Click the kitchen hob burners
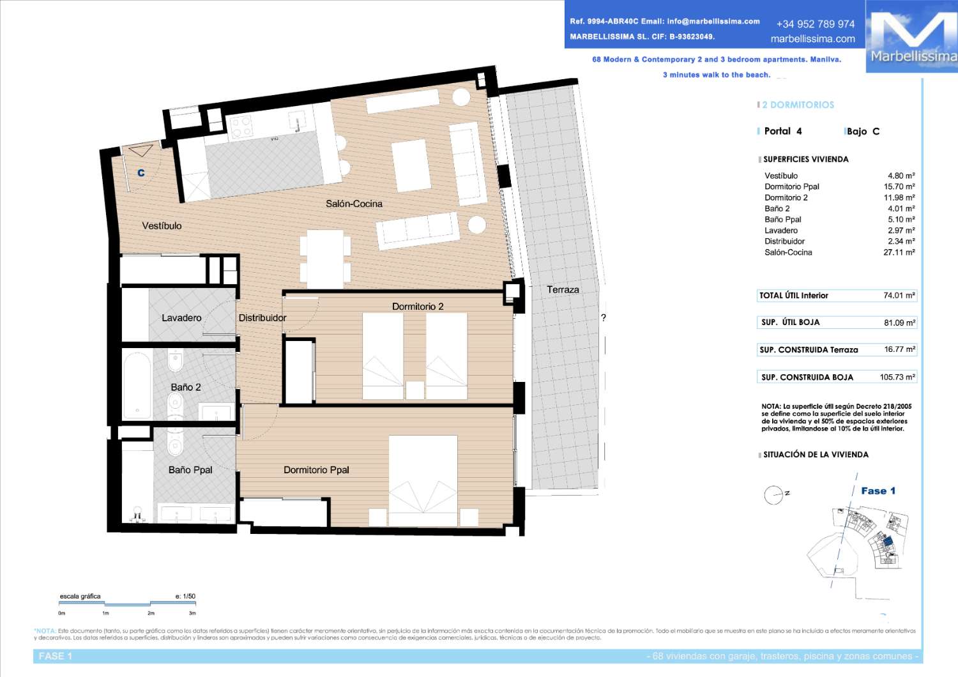The image size is (958, 677). (x=241, y=127)
